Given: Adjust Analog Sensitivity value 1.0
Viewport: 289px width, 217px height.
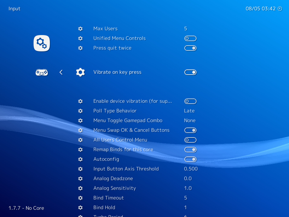Looking at the screenshot, I should point(188,188).
